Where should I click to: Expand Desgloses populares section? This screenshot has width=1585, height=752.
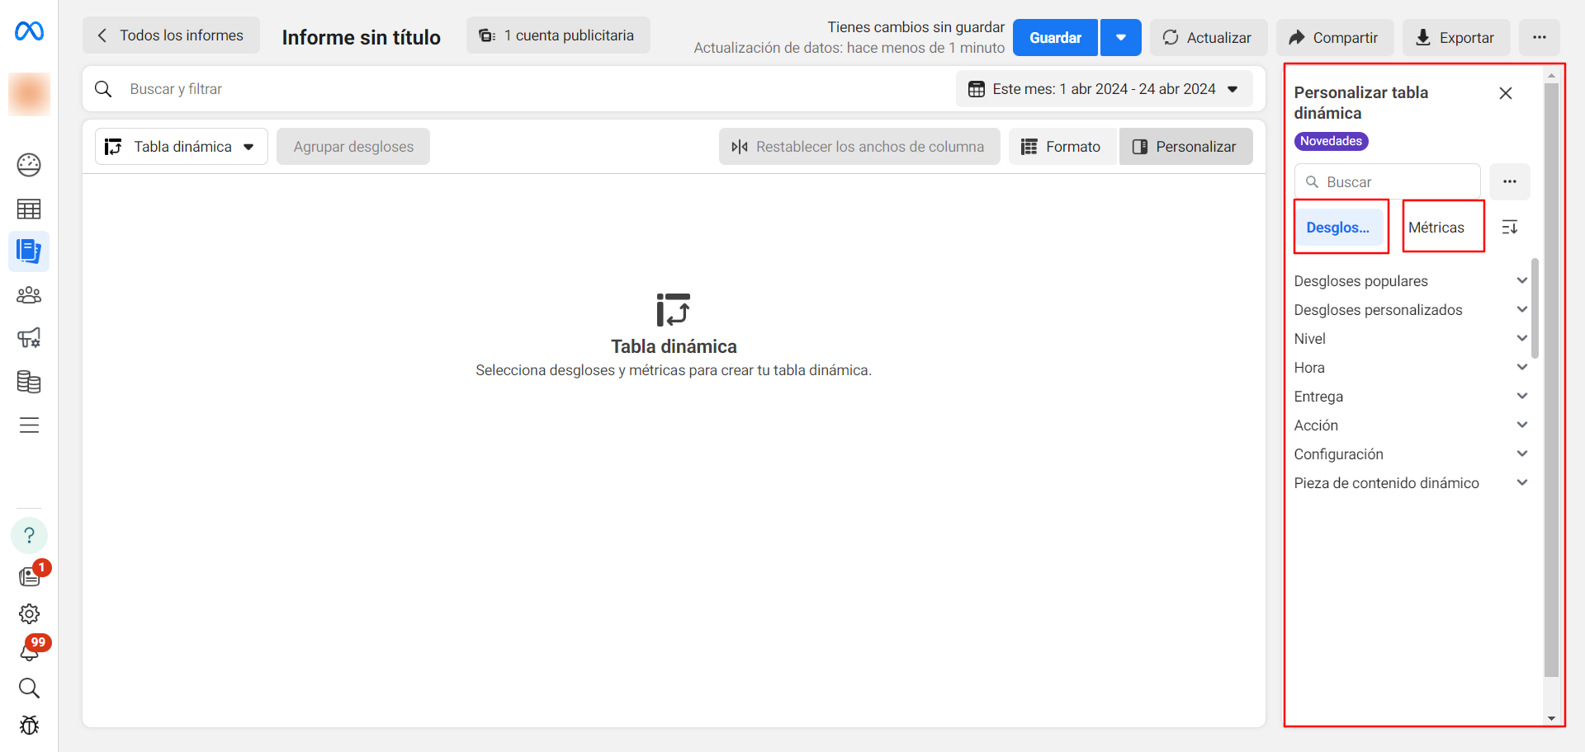[x=1411, y=281]
